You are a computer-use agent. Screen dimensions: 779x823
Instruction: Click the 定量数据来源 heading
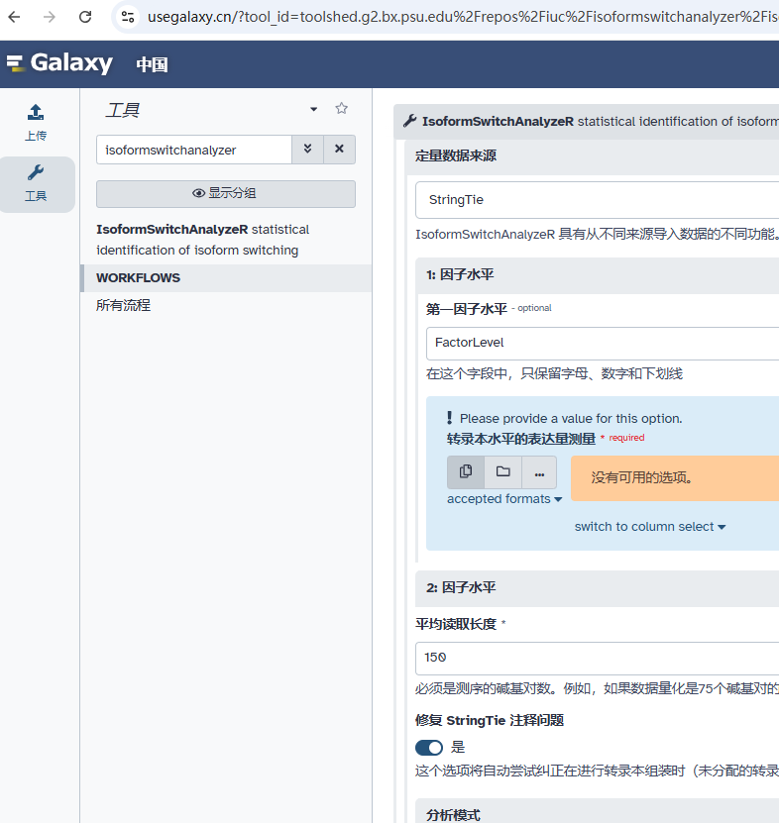pyautogui.click(x=456, y=155)
